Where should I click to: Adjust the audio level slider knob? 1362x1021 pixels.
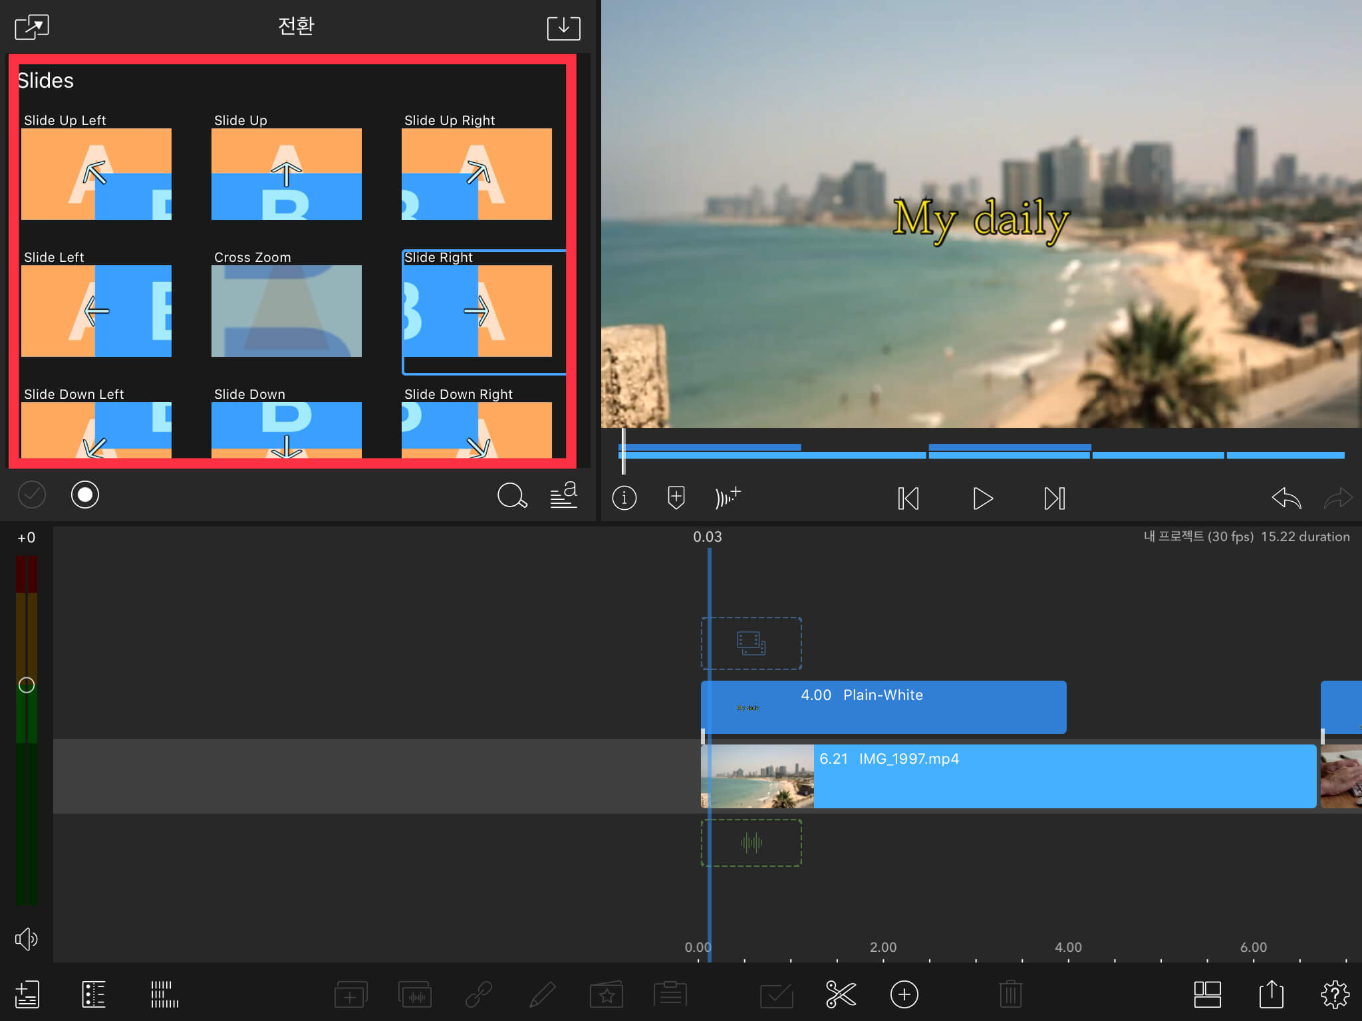(x=27, y=685)
